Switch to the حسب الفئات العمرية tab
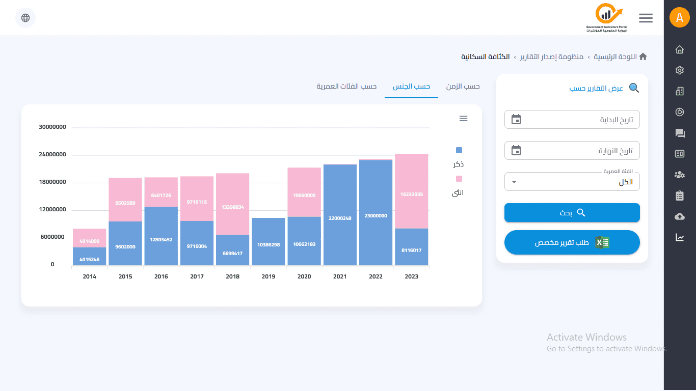 (x=346, y=86)
